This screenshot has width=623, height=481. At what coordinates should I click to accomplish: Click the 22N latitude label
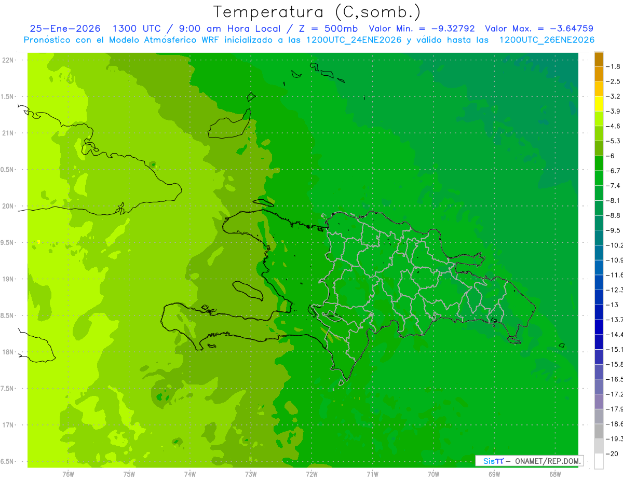(8, 60)
